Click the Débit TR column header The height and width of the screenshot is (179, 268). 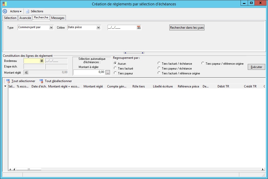coord(223,86)
